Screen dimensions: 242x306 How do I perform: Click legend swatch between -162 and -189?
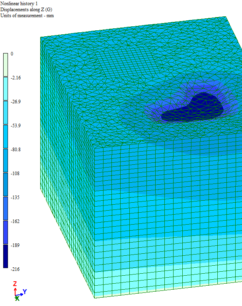pos(6,232)
